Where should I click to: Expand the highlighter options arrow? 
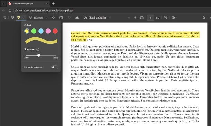pyautogui.click(x=23, y=18)
